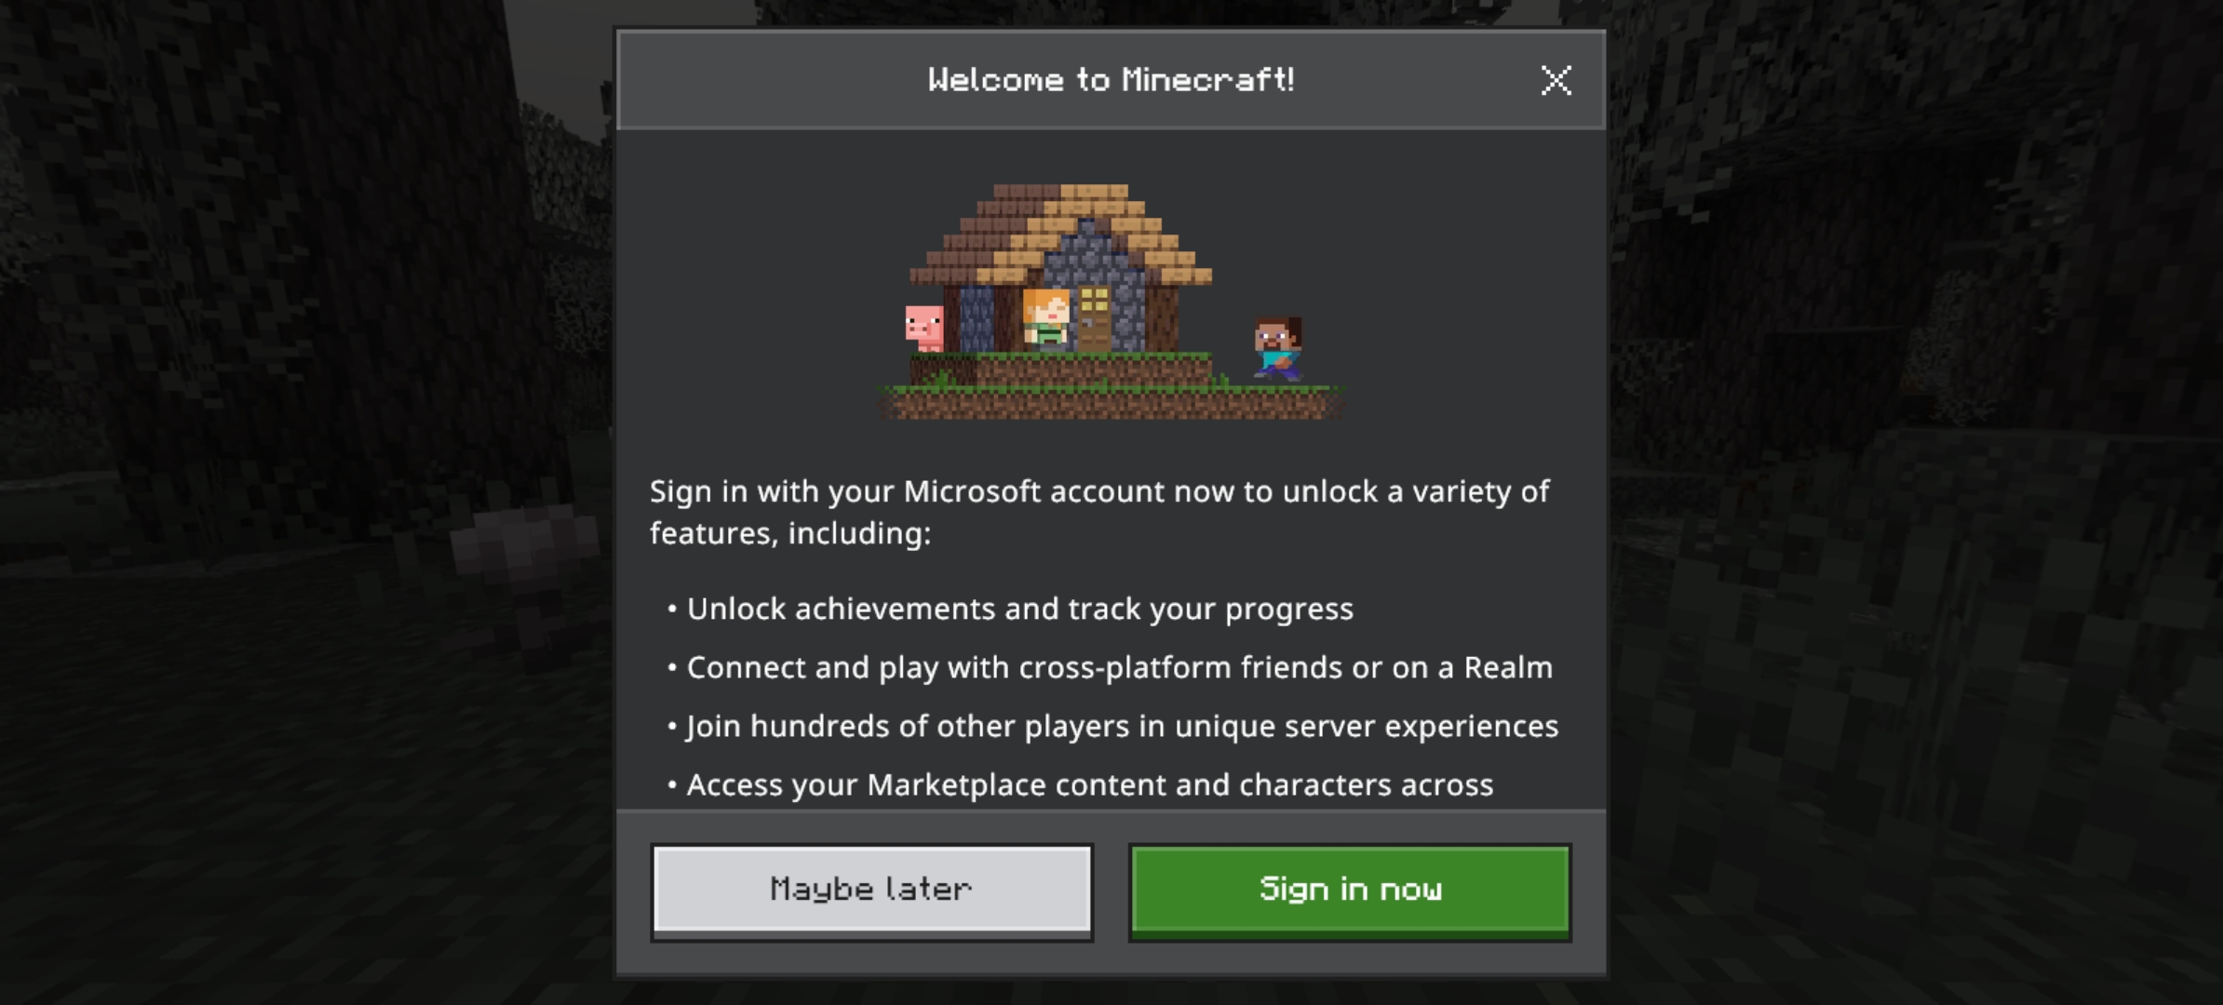2223x1005 pixels.
Task: Click the word Microsoft in the description
Action: 972,490
